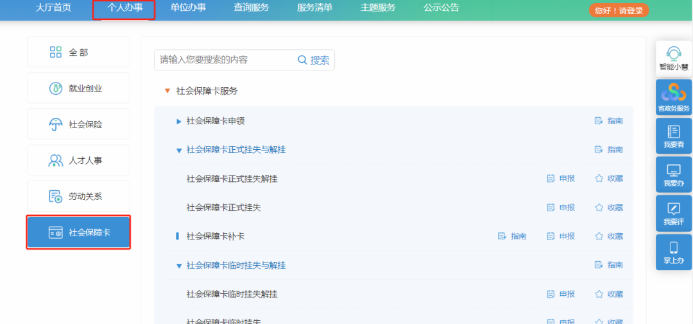Click the 社会保障卡 card icon
The image size is (693, 324).
pyautogui.click(x=56, y=232)
